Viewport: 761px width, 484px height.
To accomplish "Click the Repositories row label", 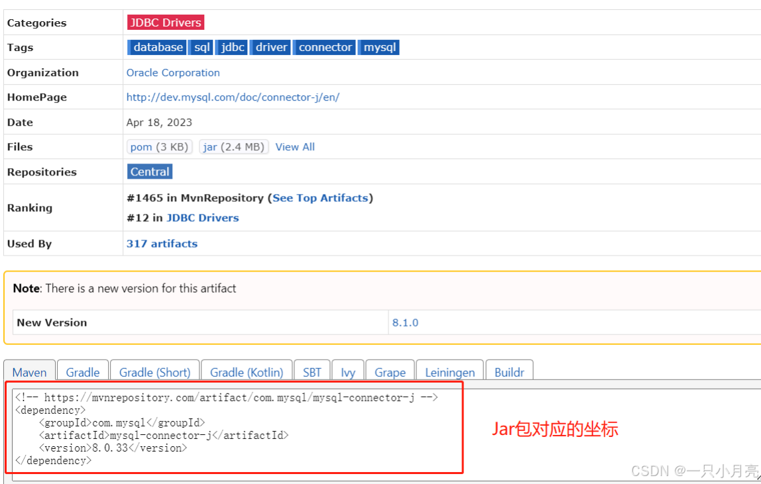I will tap(42, 171).
